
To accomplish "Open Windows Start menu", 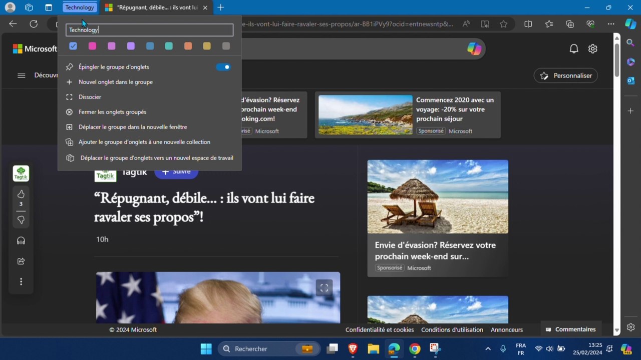I will click(x=206, y=348).
